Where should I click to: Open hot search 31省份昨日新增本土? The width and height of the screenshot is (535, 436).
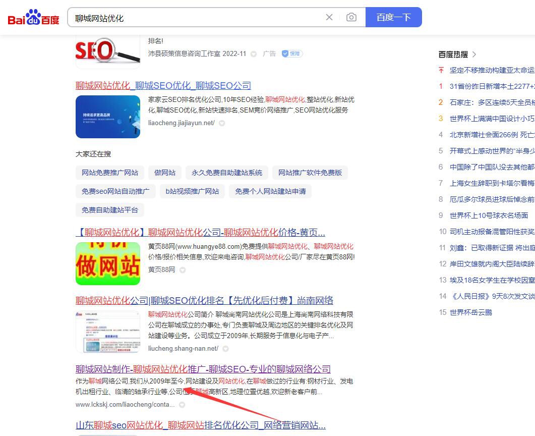[x=492, y=86]
